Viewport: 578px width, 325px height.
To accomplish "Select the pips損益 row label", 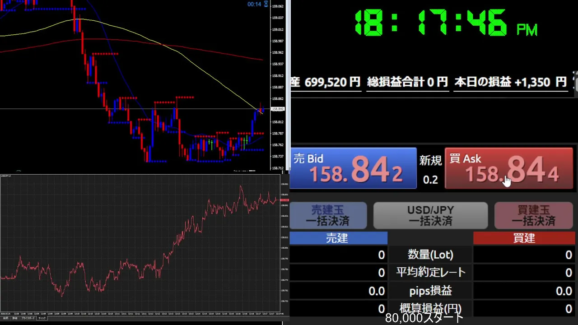I will tap(430, 291).
